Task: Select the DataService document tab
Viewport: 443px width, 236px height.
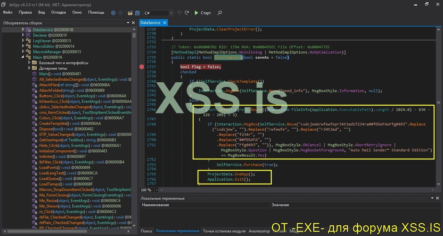Action: point(153,23)
